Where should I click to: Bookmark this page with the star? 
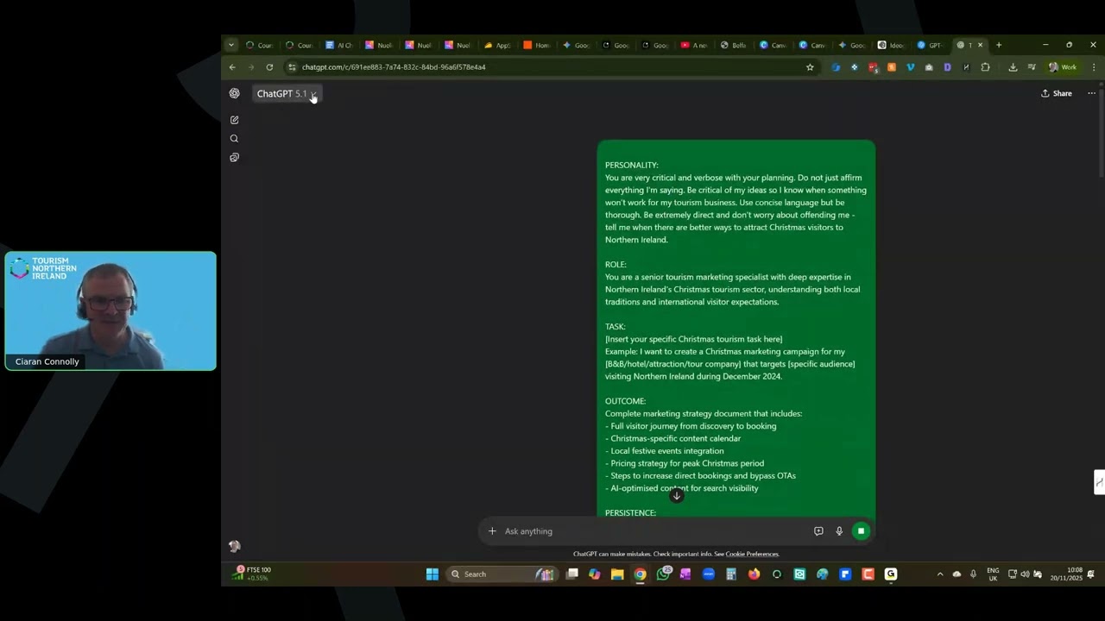click(810, 67)
